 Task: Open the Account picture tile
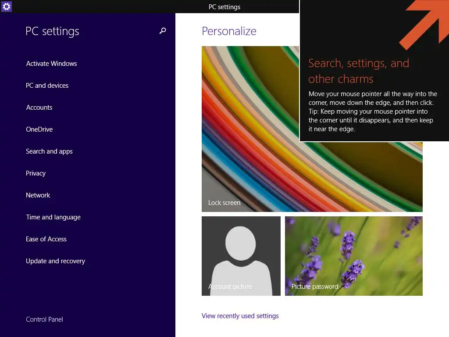pos(241,256)
